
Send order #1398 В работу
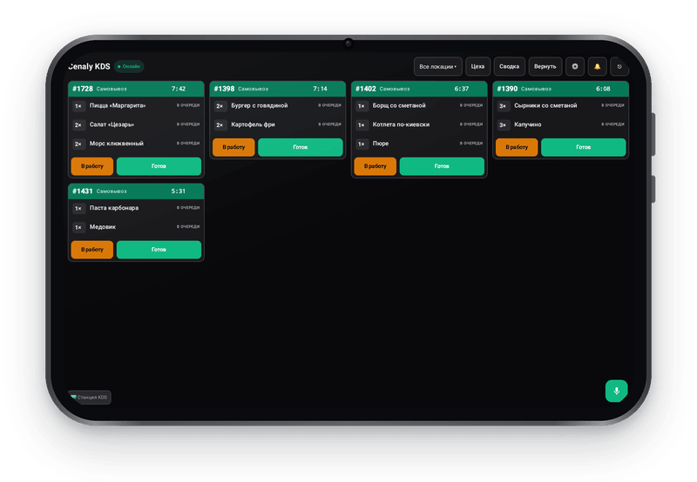(233, 147)
